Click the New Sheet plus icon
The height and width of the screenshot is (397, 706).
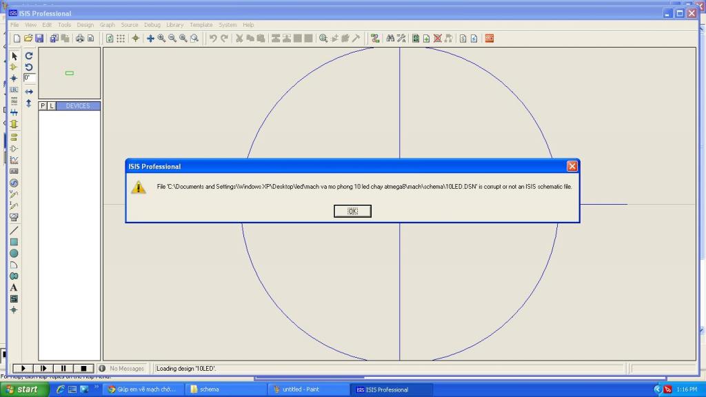[x=426, y=39]
